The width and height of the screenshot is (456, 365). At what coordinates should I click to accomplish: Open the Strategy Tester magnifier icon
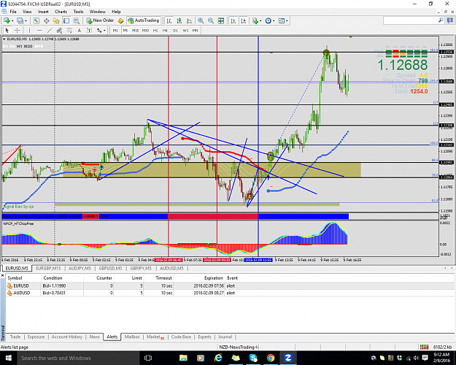click(x=77, y=20)
